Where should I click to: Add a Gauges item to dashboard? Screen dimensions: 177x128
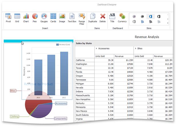44,18
